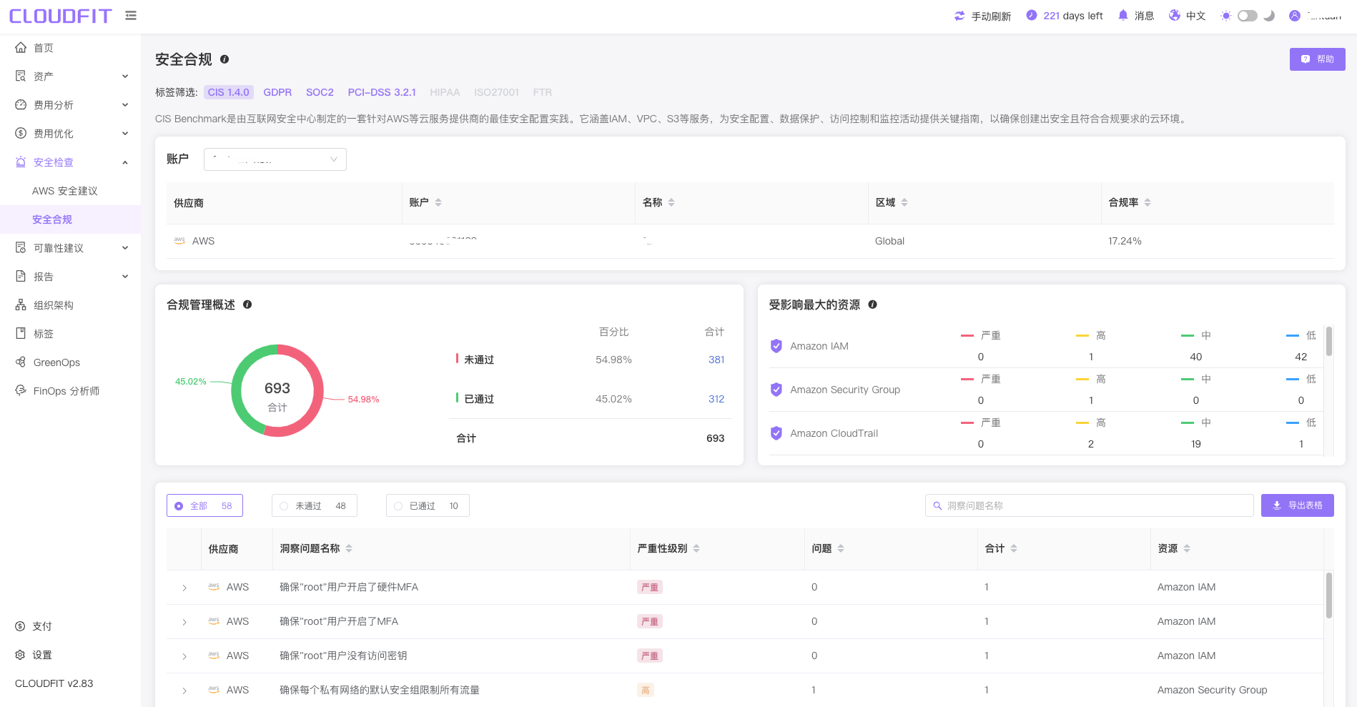Viewport: 1357px width, 707px height.
Task: Click the manual refresh icon
Action: [959, 16]
